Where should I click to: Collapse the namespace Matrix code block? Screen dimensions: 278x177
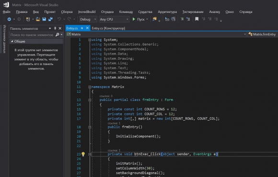tap(90, 87)
